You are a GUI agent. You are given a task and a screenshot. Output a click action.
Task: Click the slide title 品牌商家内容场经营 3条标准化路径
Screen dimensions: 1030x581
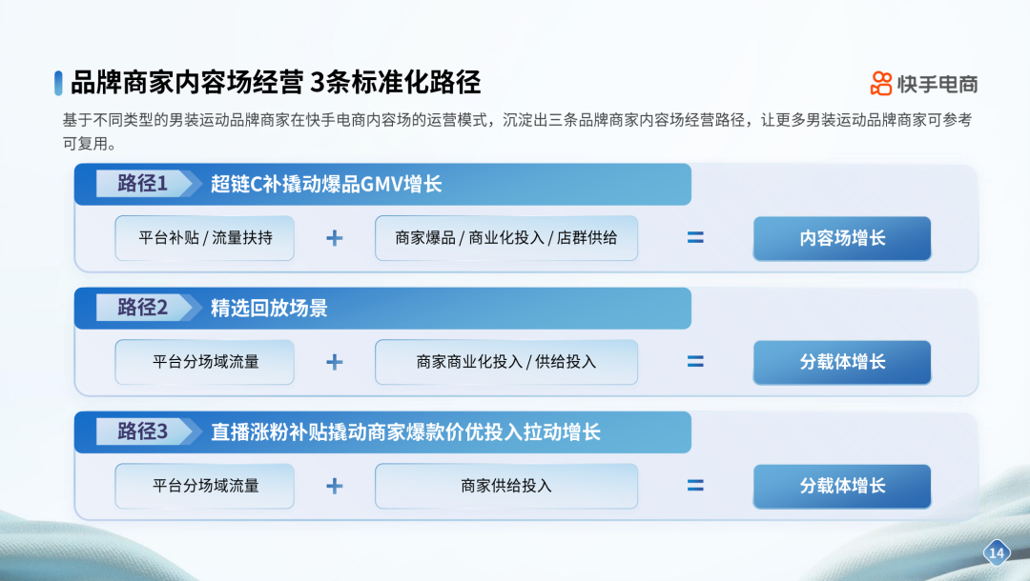276,82
